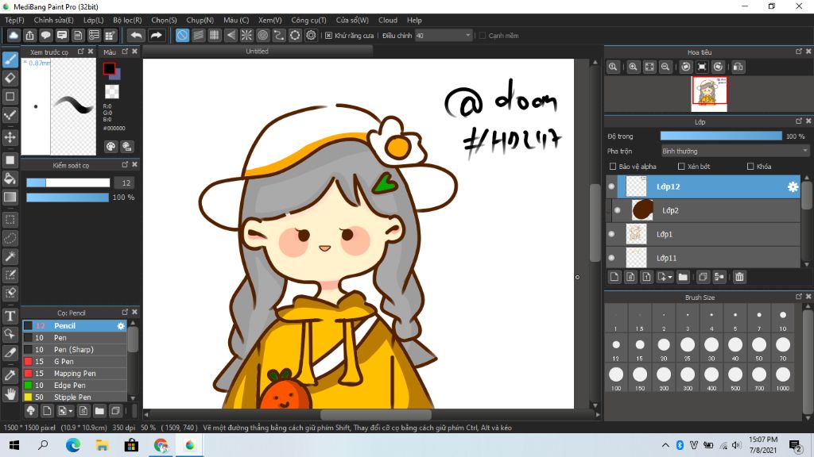Open add brush dropdown arrow
Image resolution: width=814 pixels, height=457 pixels.
pos(70,411)
